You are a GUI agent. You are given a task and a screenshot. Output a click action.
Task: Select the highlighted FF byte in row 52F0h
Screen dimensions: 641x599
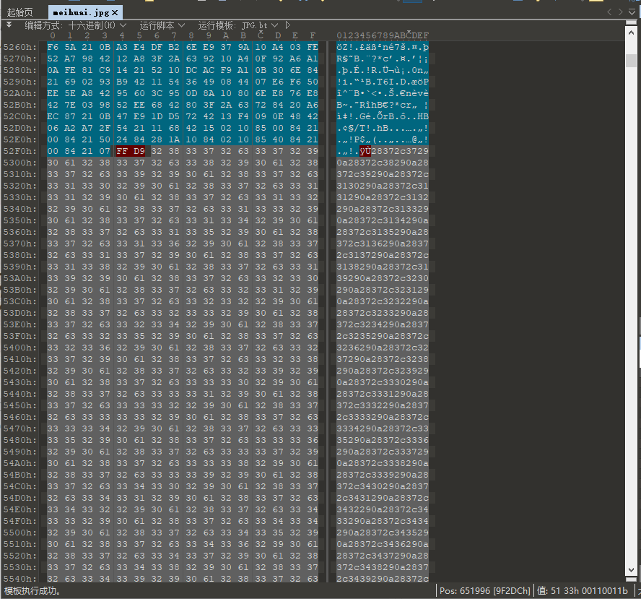click(x=122, y=151)
